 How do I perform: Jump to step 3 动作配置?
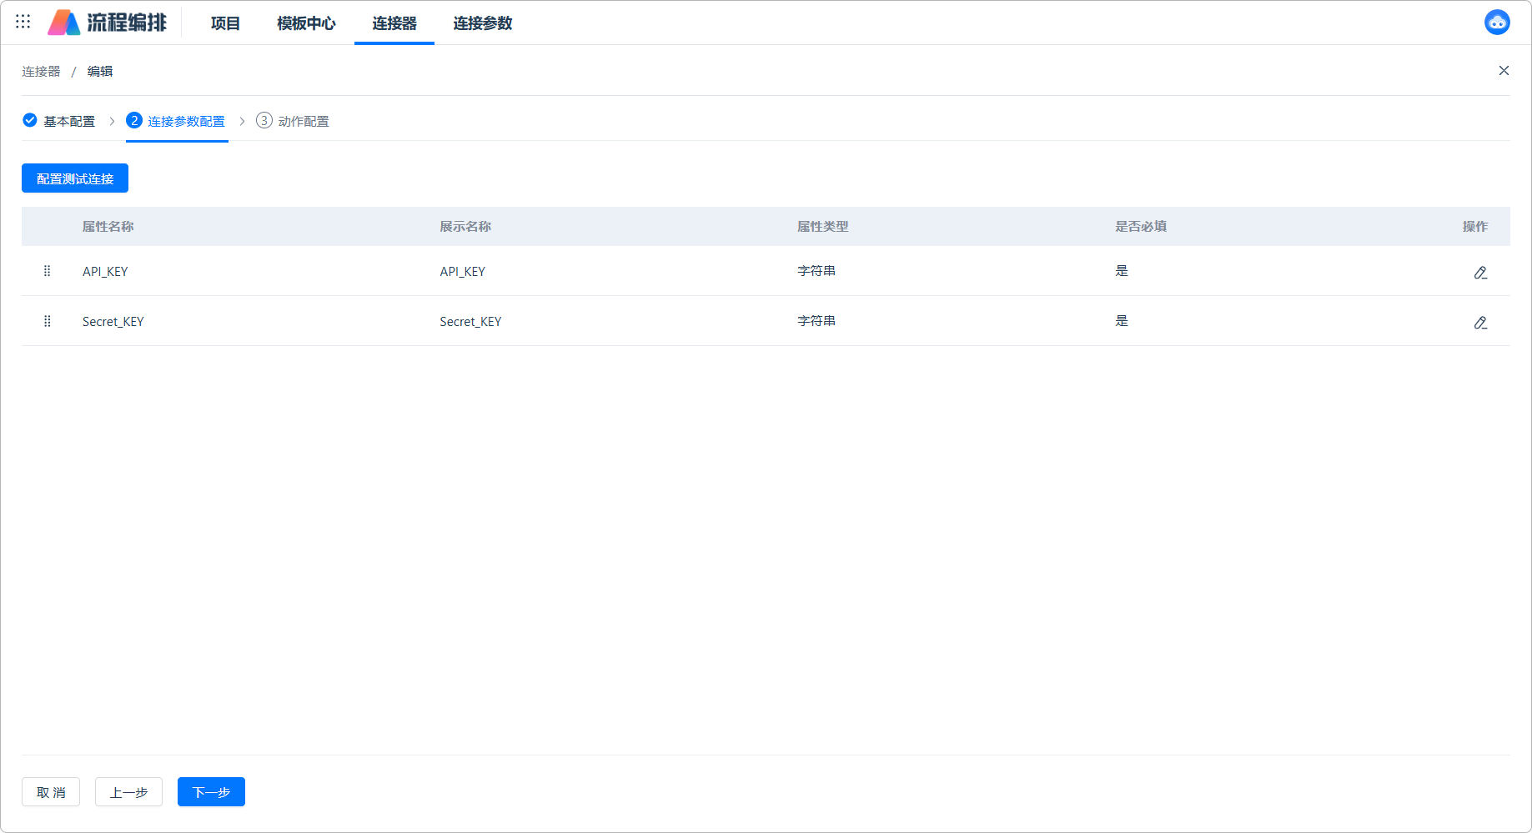coord(293,121)
